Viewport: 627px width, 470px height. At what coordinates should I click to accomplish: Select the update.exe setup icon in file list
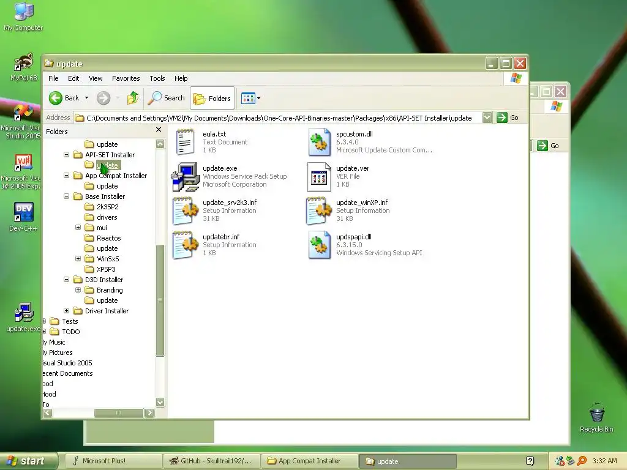pyautogui.click(x=185, y=176)
